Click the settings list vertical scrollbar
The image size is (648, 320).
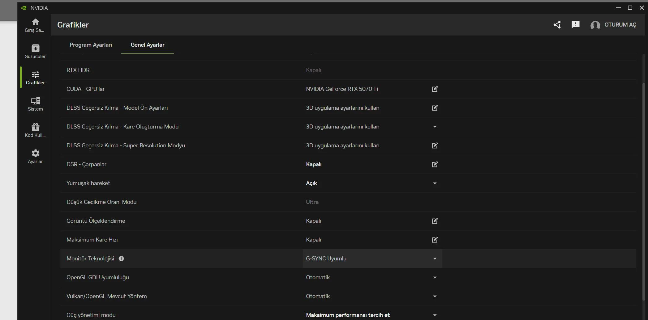pos(644,192)
